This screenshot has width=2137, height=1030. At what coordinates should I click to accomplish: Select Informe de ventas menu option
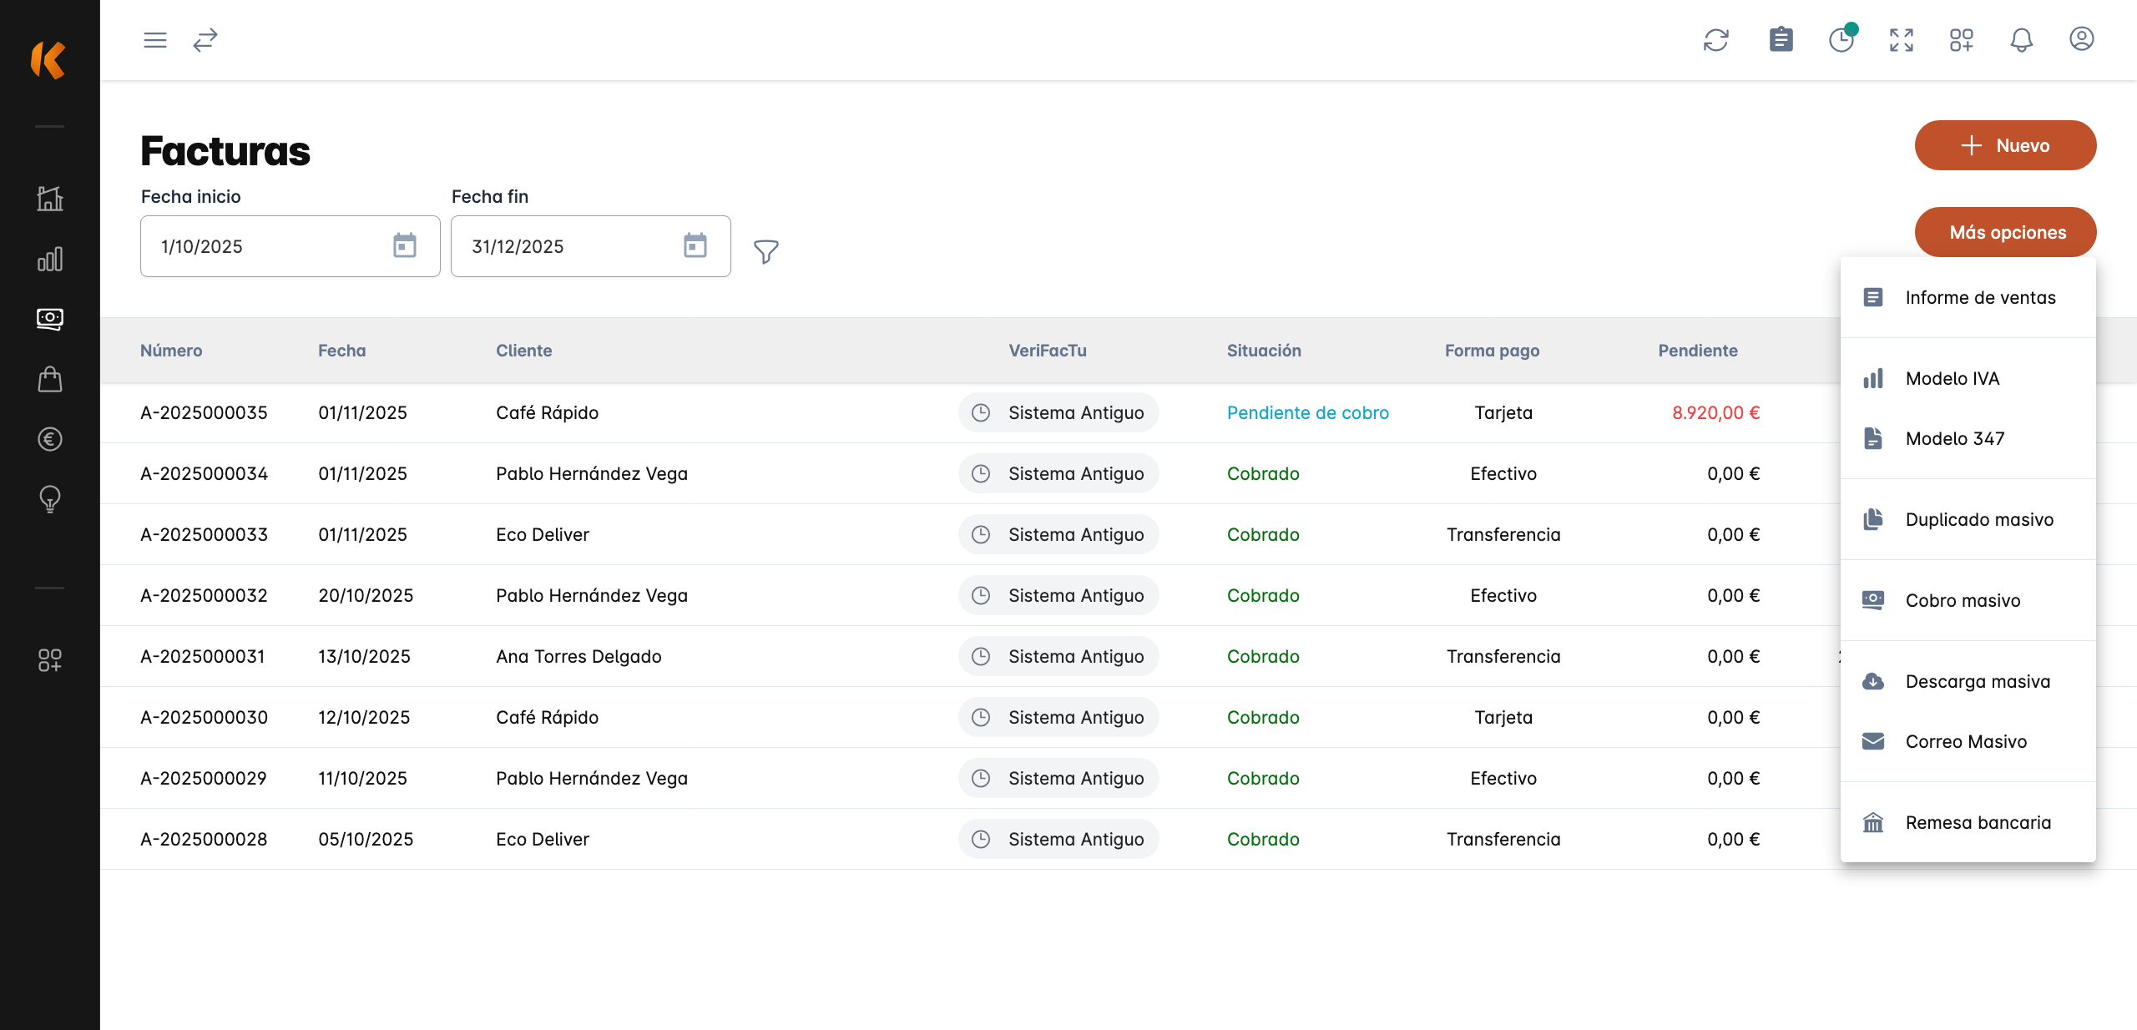[x=1980, y=298]
